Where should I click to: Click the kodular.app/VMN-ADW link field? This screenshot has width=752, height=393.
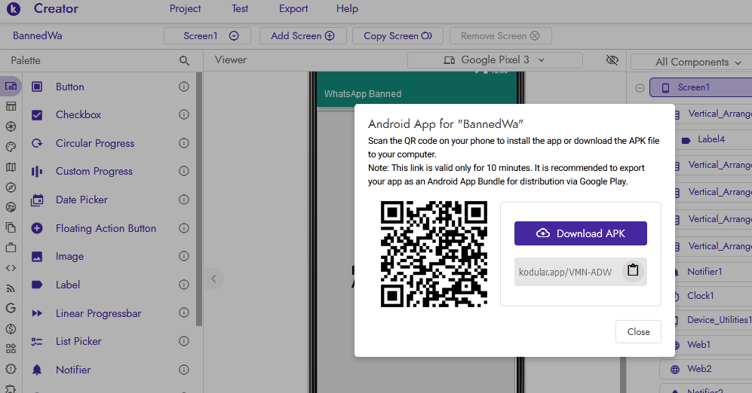coord(580,272)
